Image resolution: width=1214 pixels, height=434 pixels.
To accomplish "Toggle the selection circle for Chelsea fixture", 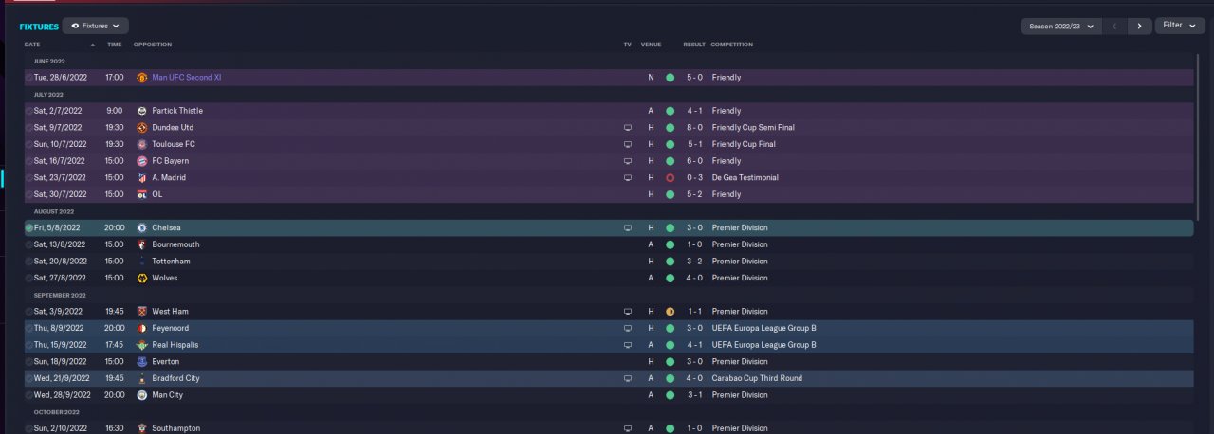I will pyautogui.click(x=29, y=228).
